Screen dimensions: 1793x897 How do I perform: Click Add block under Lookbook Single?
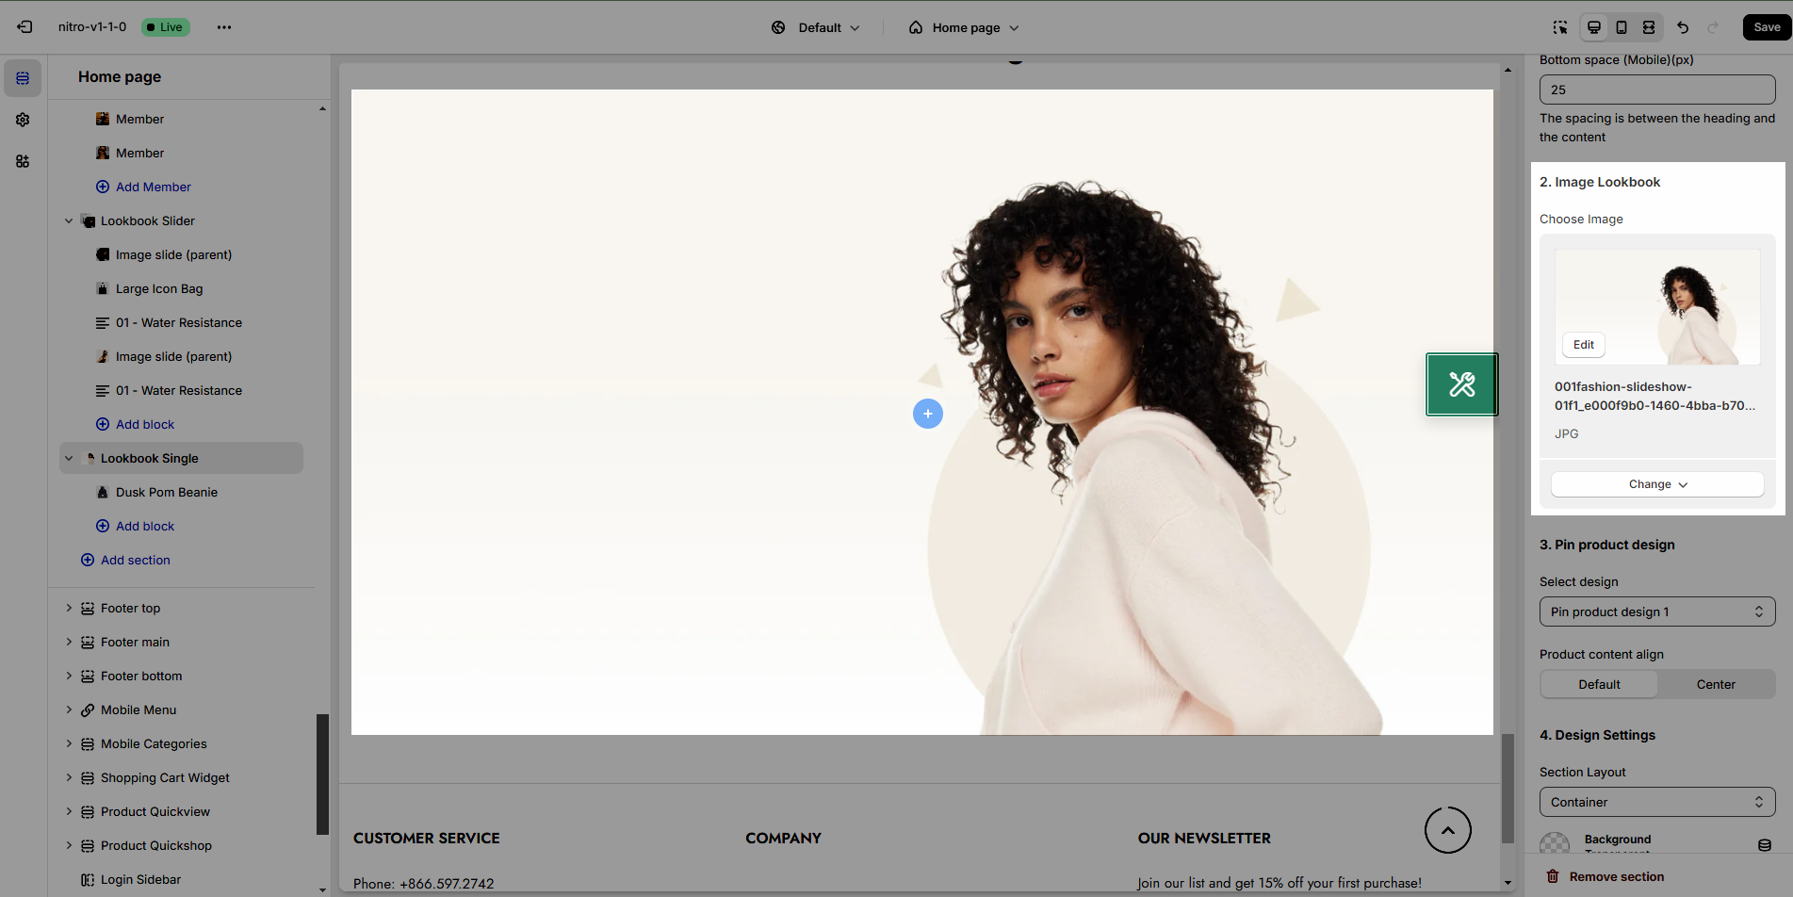click(135, 527)
